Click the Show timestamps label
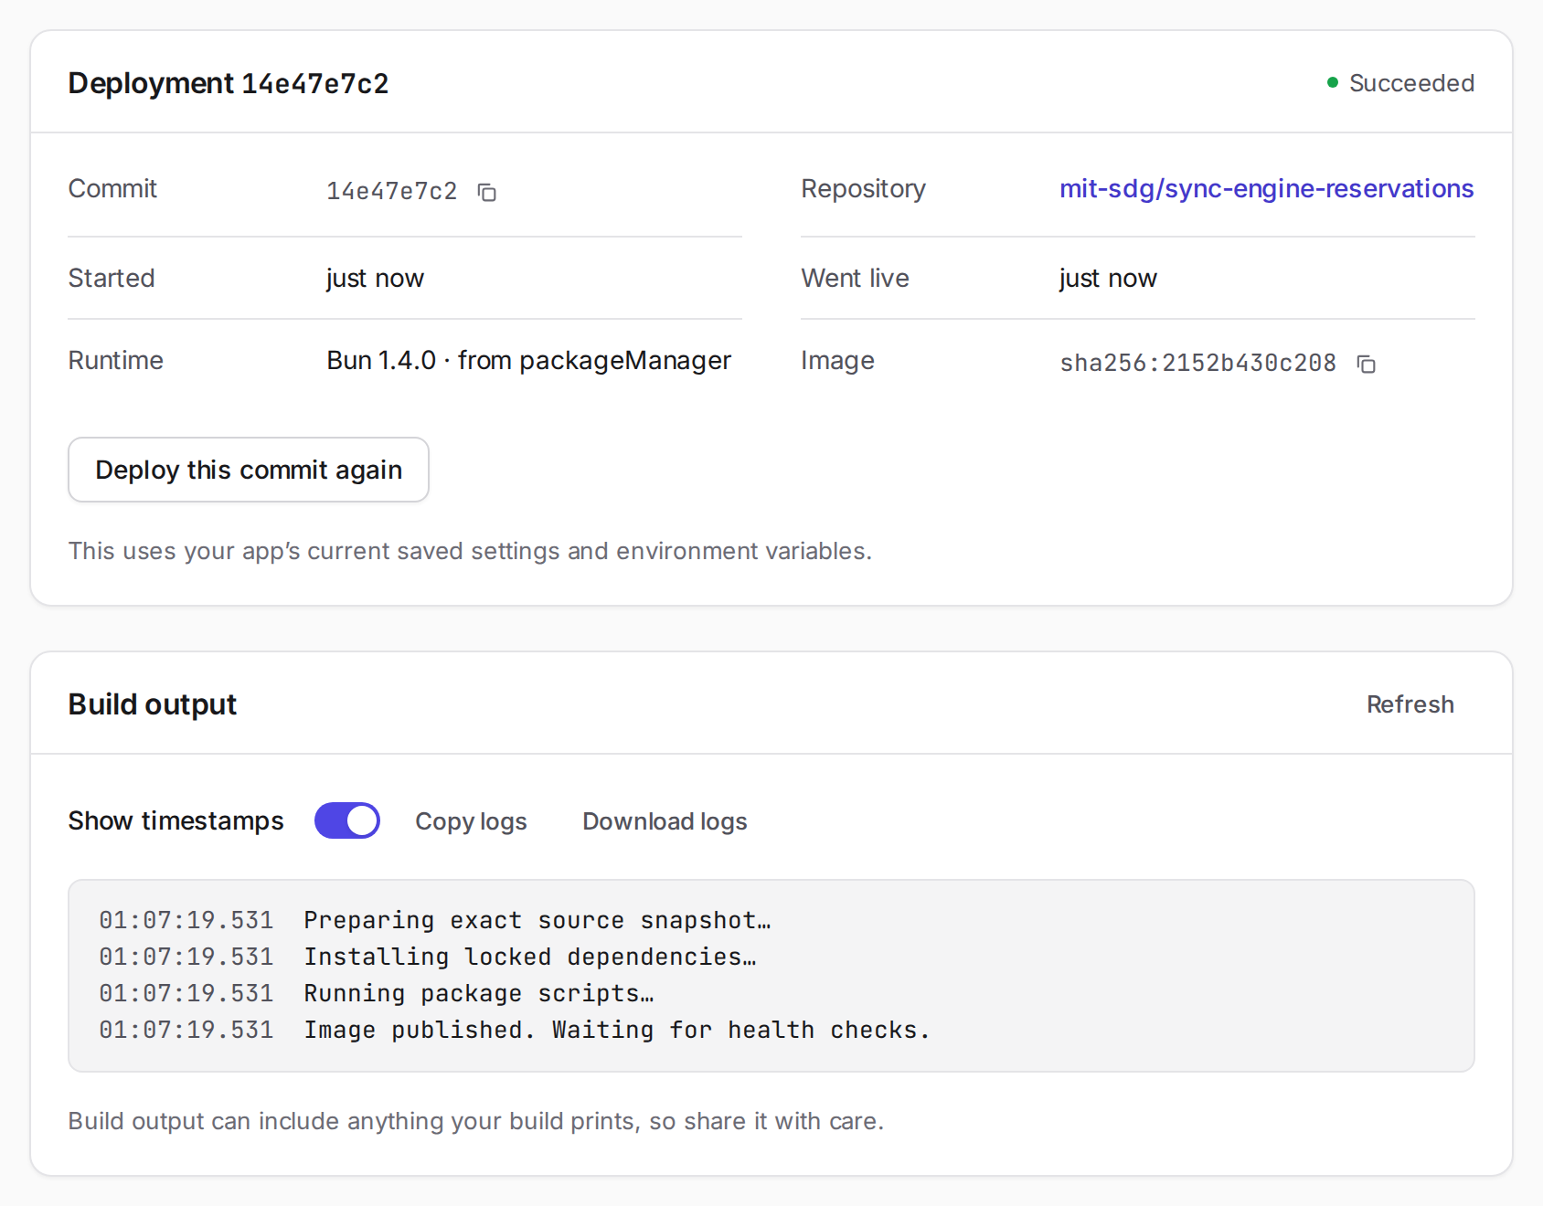The height and width of the screenshot is (1206, 1543). pyautogui.click(x=176, y=820)
